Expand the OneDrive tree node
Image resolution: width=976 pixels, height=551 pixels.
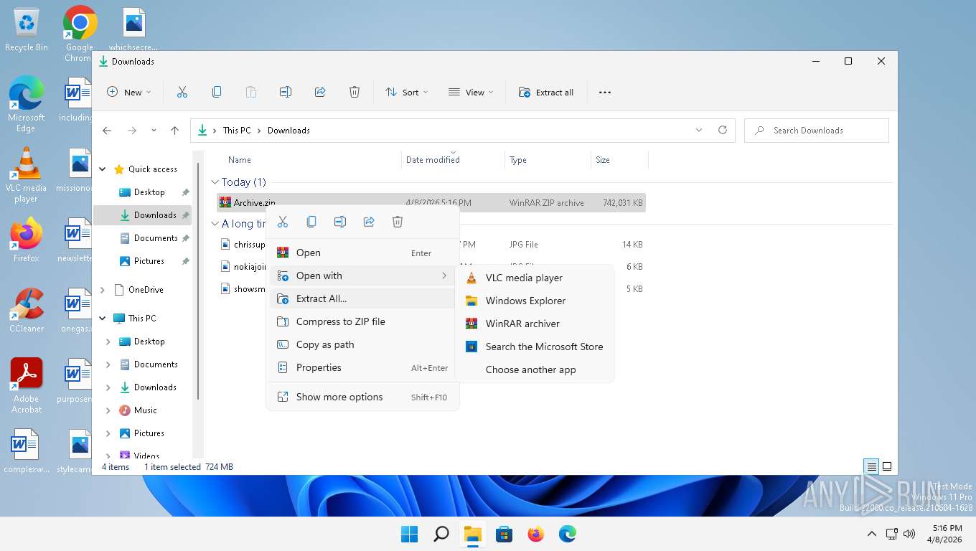[103, 290]
